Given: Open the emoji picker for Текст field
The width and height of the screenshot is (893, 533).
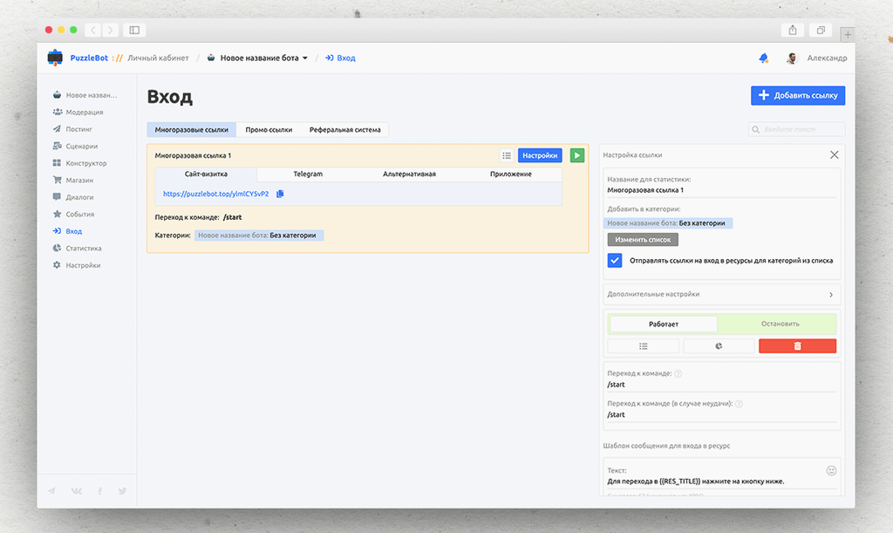Looking at the screenshot, I should click(x=831, y=471).
